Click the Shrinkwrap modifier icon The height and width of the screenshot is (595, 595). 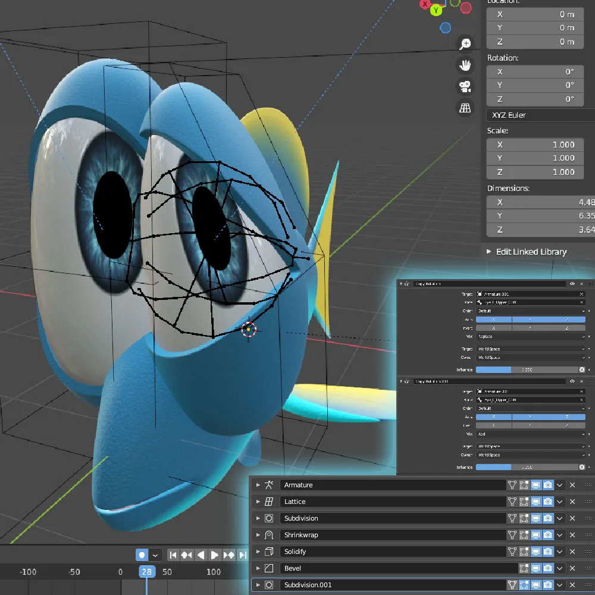pyautogui.click(x=269, y=535)
